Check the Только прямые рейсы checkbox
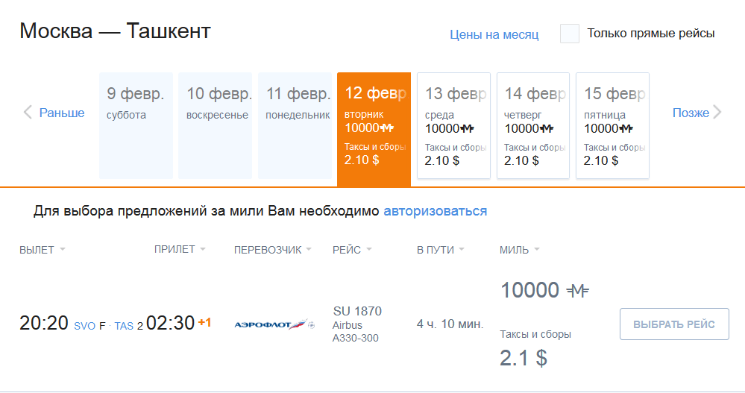 click(x=569, y=34)
